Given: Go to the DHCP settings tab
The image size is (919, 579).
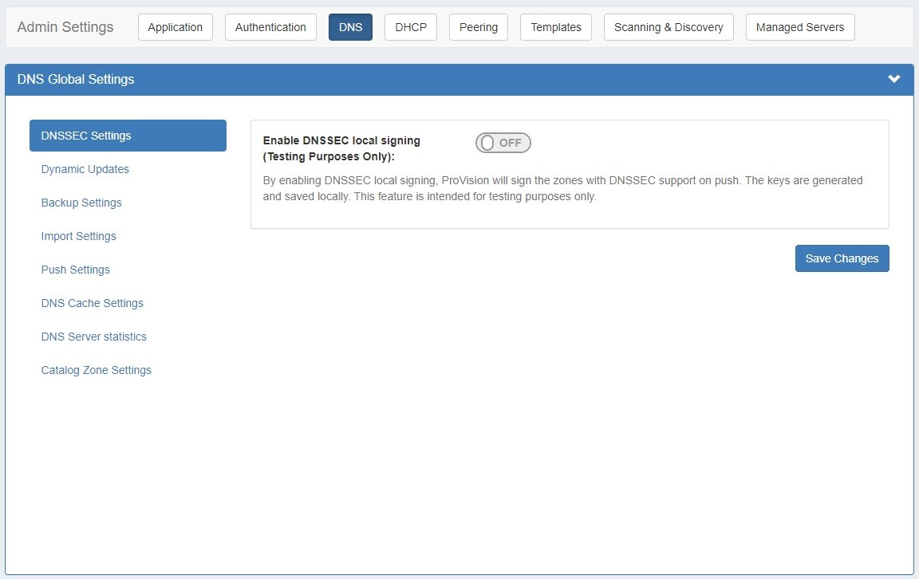Looking at the screenshot, I should [x=411, y=27].
